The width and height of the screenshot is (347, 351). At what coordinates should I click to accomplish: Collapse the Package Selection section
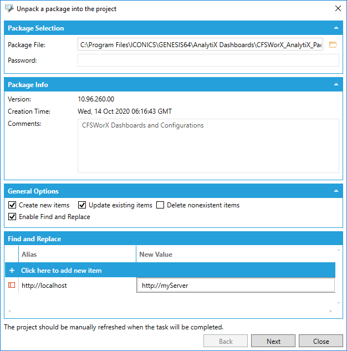336,28
